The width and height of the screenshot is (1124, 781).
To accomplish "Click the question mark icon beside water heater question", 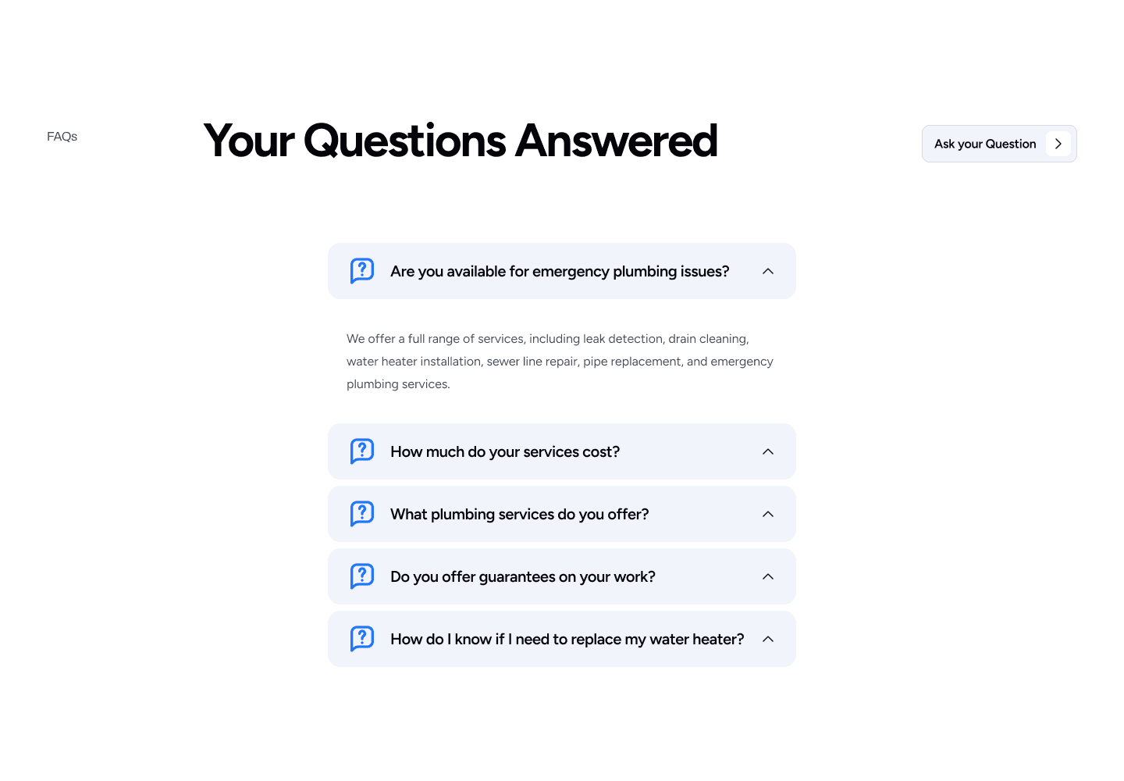I will point(362,639).
